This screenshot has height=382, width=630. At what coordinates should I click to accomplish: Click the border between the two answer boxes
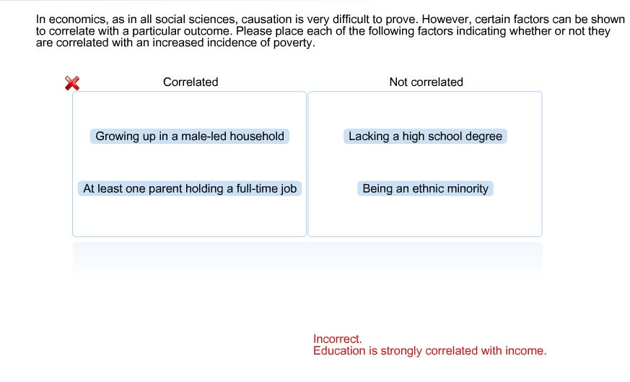[x=307, y=164]
